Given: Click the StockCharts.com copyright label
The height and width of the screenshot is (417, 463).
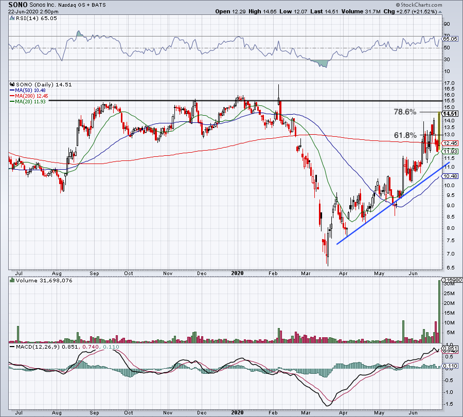Looking at the screenshot, I should click(419, 5).
